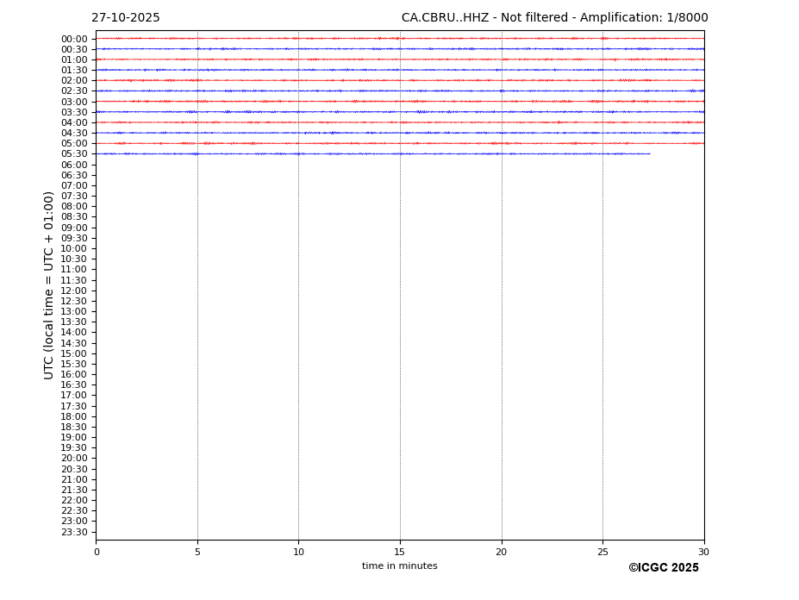This screenshot has width=799, height=600.
Task: Click x-axis tick label 15
Action: click(x=400, y=553)
